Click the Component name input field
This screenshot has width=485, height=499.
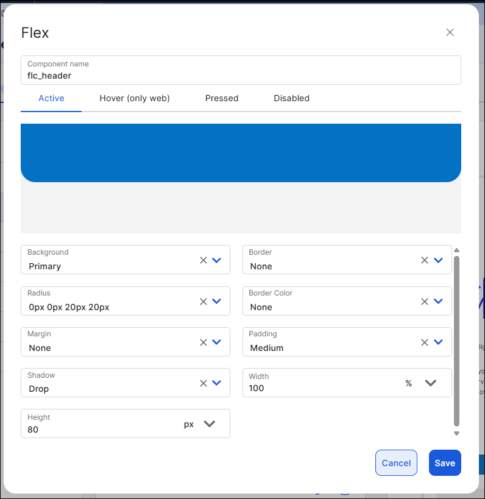coord(240,76)
